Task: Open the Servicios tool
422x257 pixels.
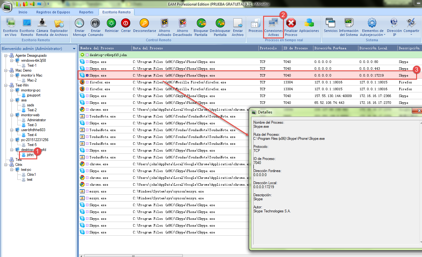Action: 331,25
